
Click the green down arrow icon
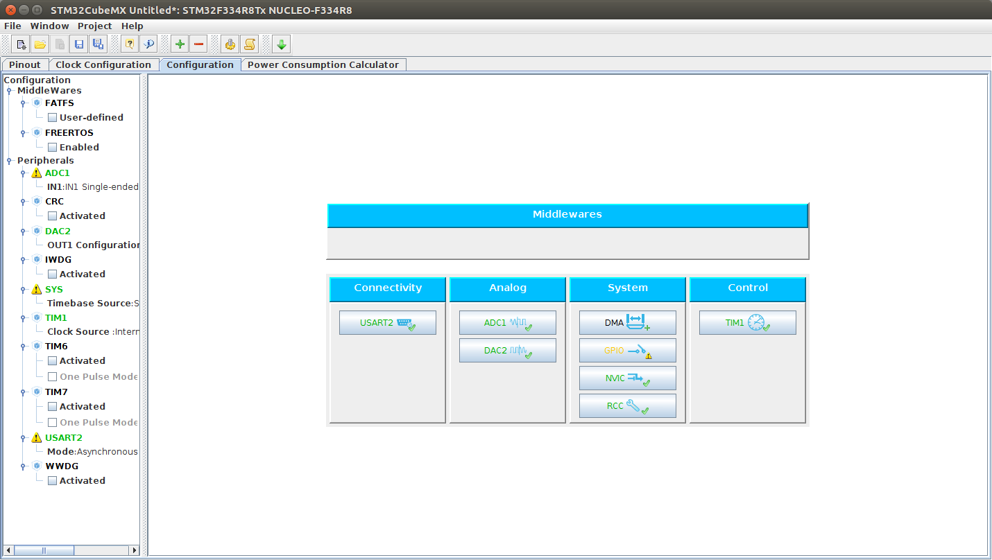pyautogui.click(x=281, y=44)
